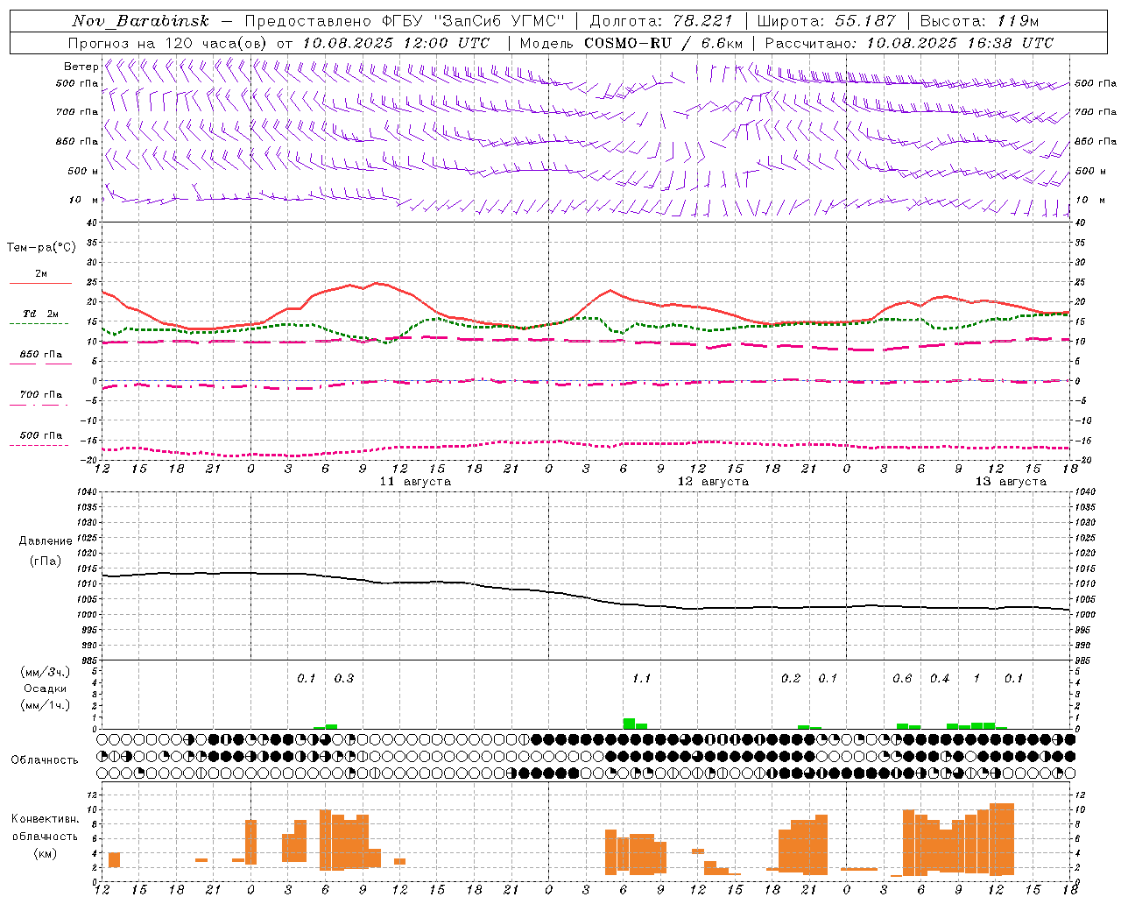Click the "Долгота: 78.221" header field

click(661, 21)
